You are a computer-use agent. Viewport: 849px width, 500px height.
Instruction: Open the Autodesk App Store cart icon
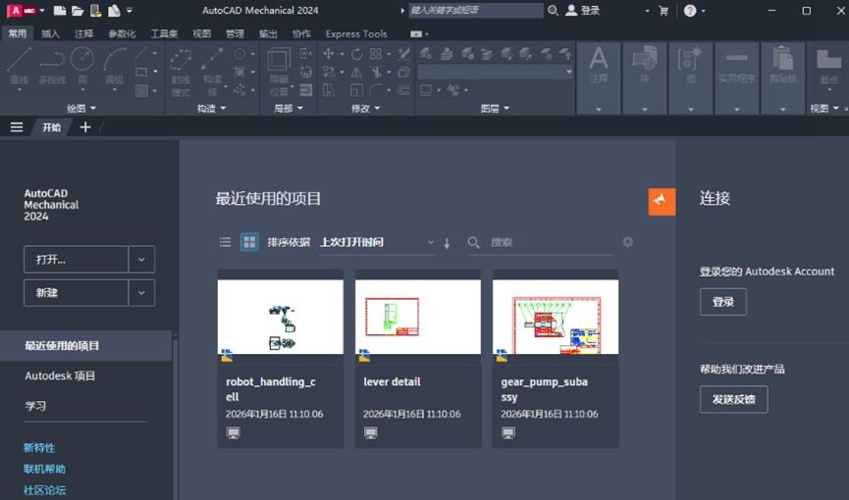click(663, 10)
